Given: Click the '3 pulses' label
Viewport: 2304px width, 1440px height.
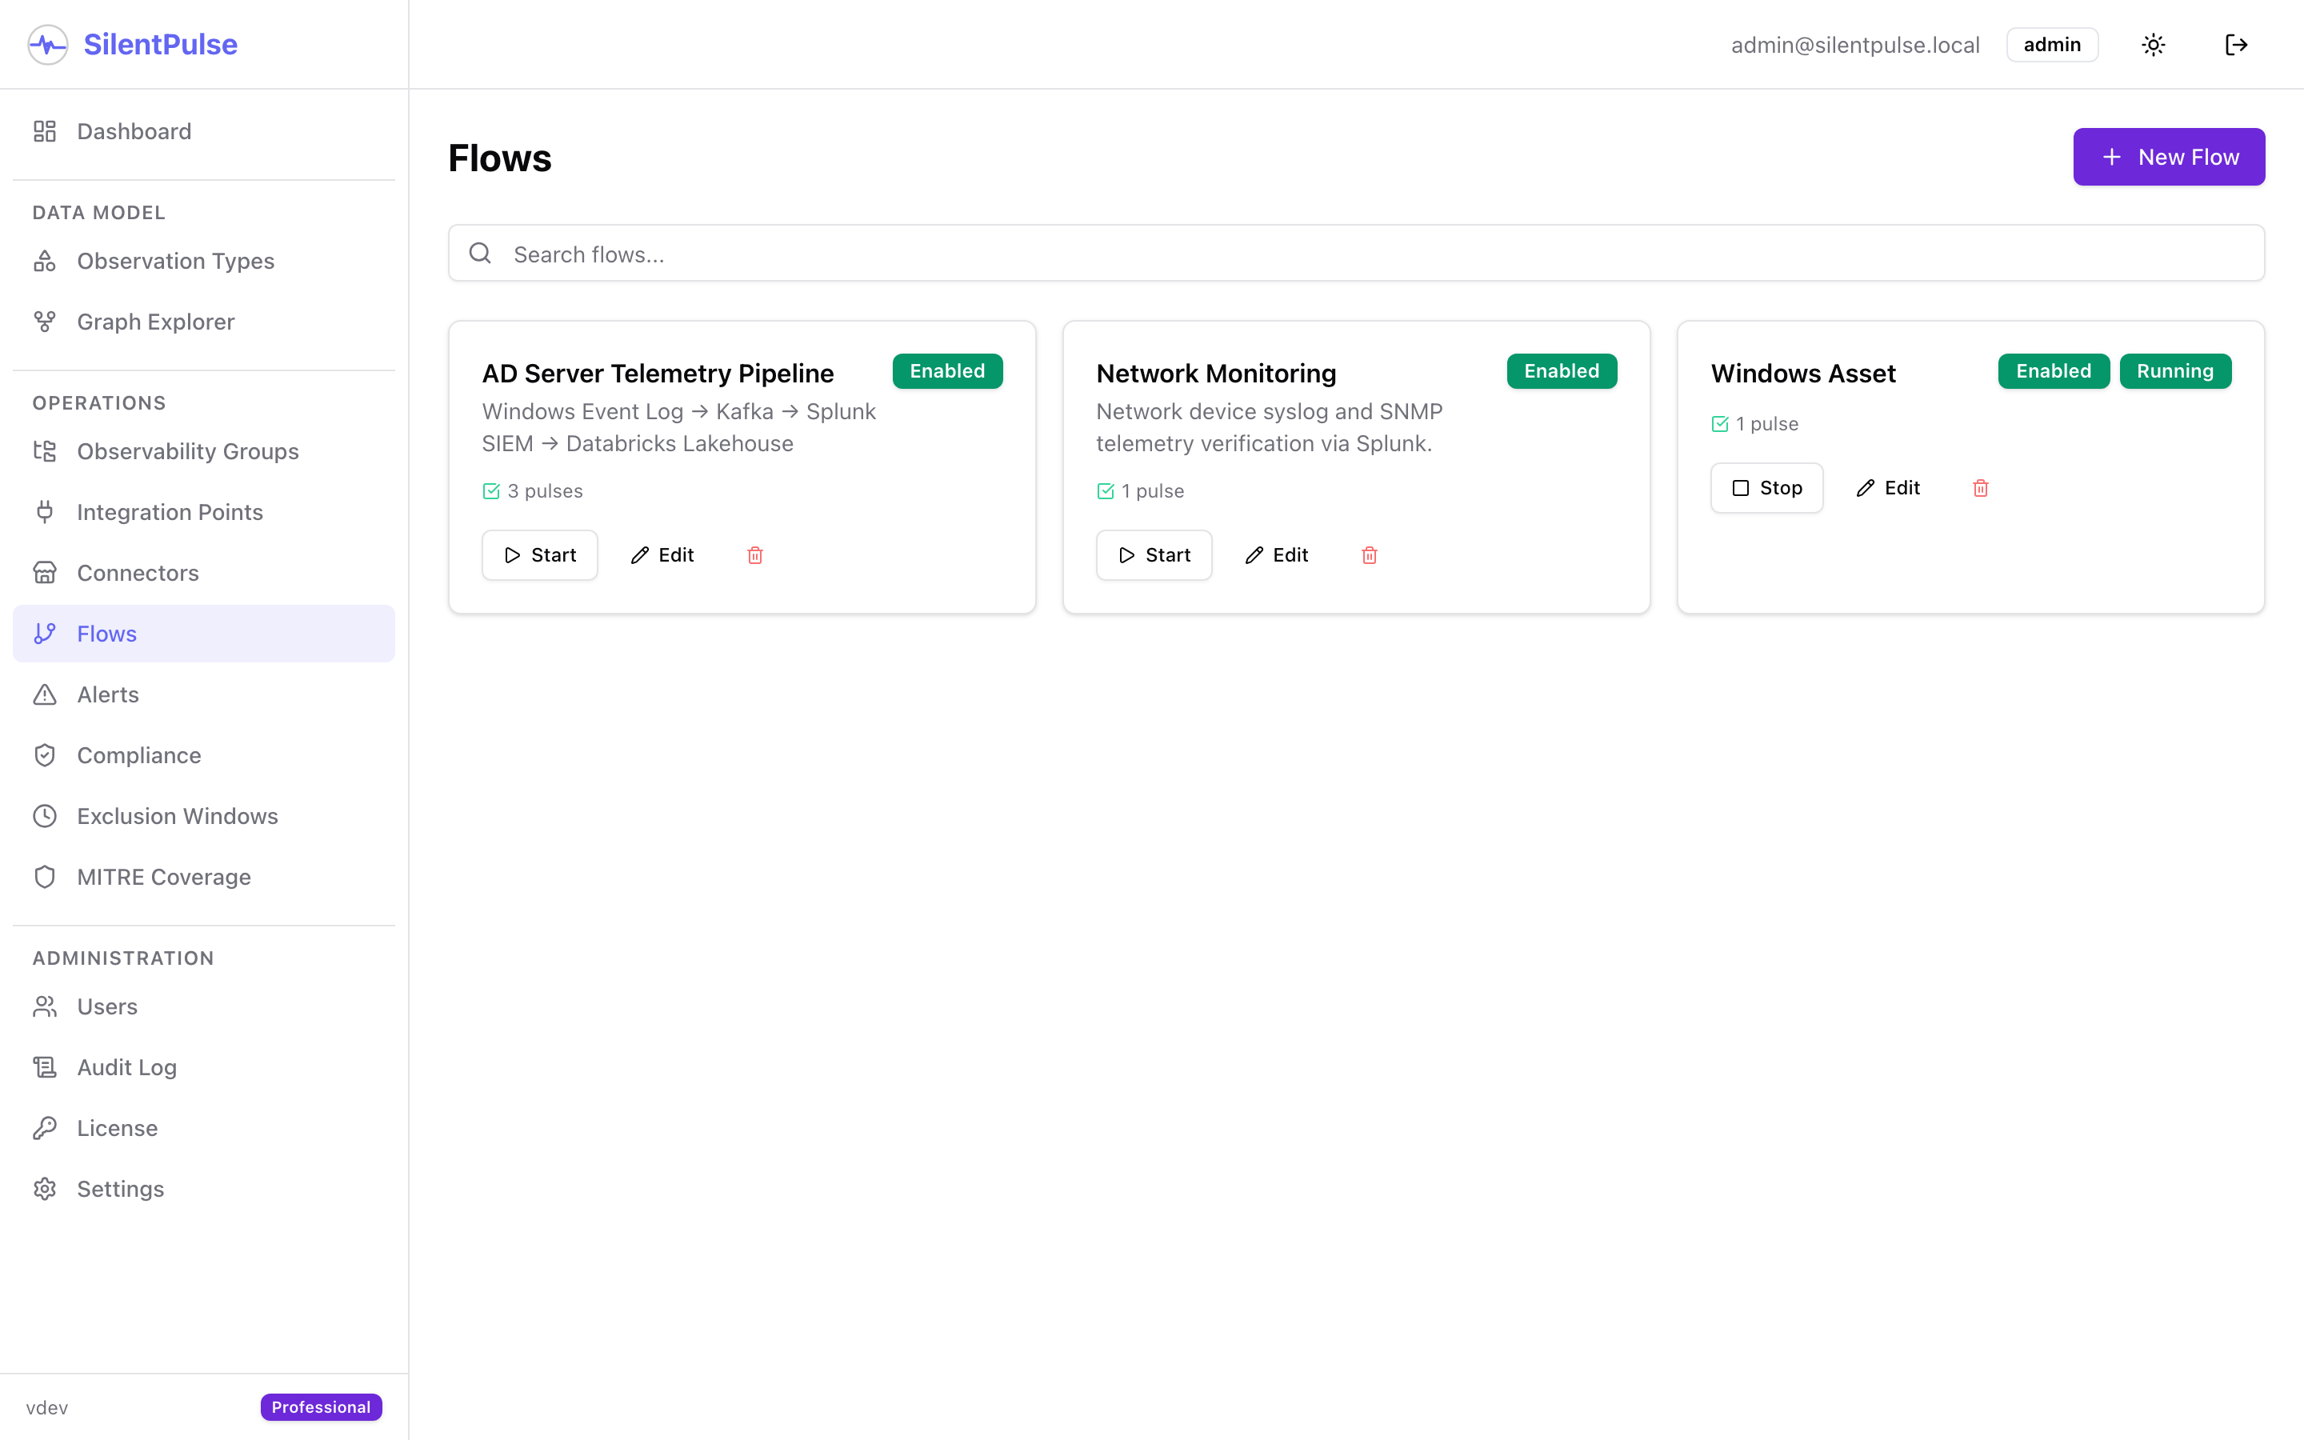Looking at the screenshot, I should click(x=545, y=491).
